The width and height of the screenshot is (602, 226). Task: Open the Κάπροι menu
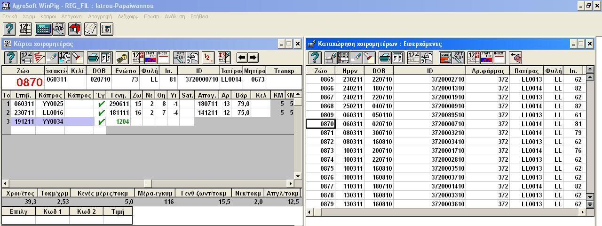[48, 16]
